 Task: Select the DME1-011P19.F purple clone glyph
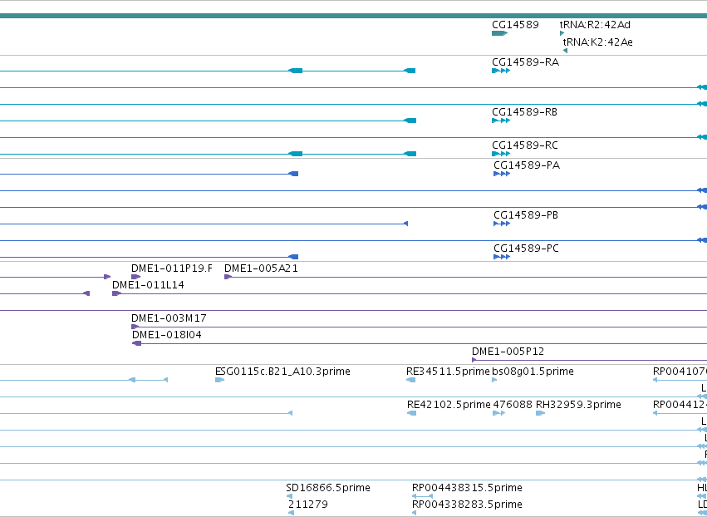coord(135,277)
